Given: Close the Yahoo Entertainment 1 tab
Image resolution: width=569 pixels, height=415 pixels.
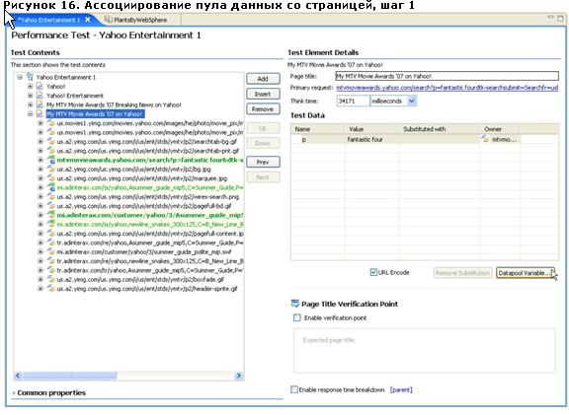Looking at the screenshot, I should tap(88, 20).
